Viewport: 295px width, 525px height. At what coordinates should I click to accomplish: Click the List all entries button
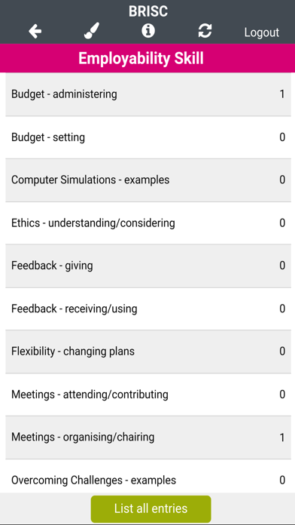coord(151,508)
